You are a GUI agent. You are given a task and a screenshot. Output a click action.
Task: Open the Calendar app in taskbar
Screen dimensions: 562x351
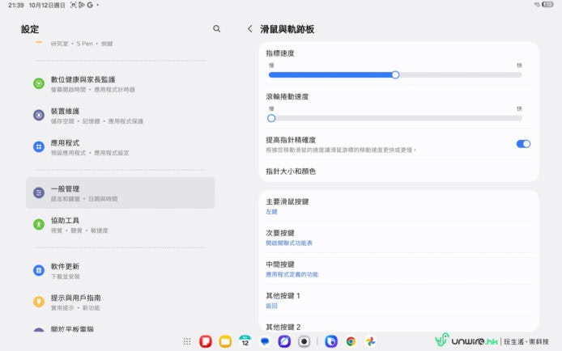pyautogui.click(x=245, y=342)
